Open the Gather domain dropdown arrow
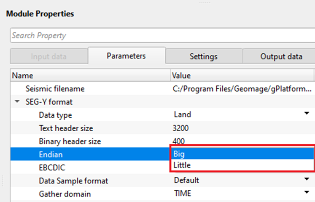Screen dimensions: 315x202 point(306,193)
